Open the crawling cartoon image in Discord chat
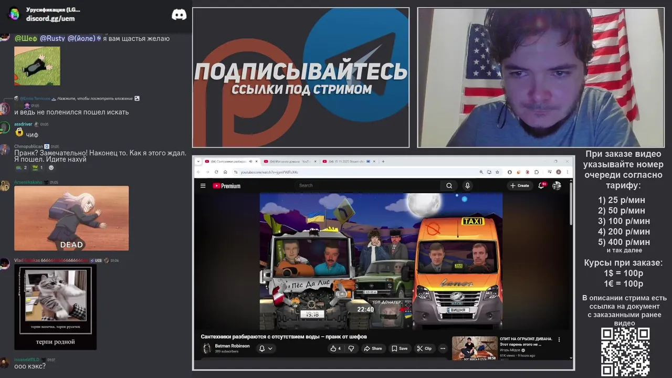Viewport: 672px width, 378px height. (x=37, y=66)
